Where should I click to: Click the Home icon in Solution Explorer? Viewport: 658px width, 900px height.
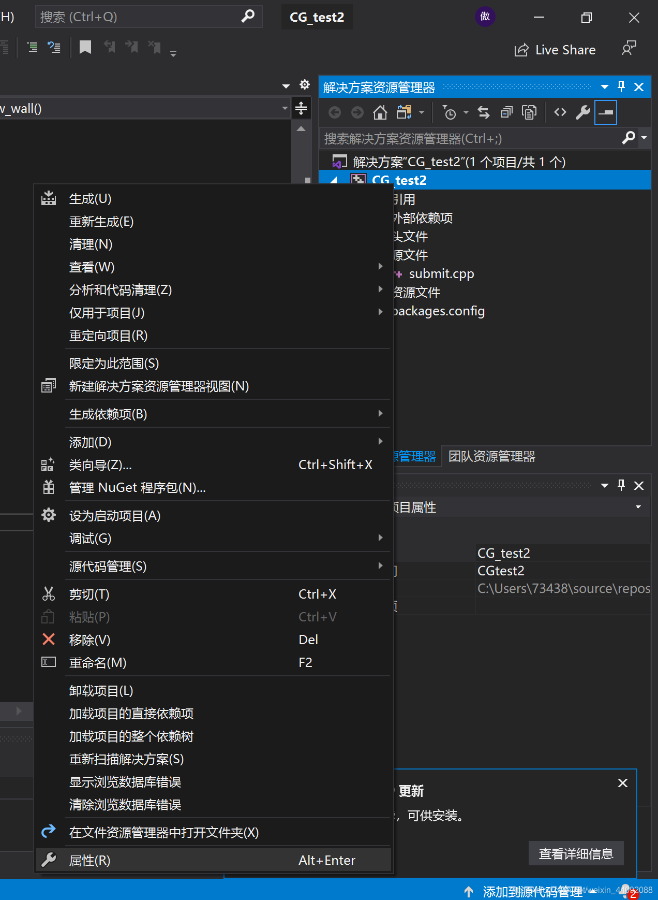[380, 112]
